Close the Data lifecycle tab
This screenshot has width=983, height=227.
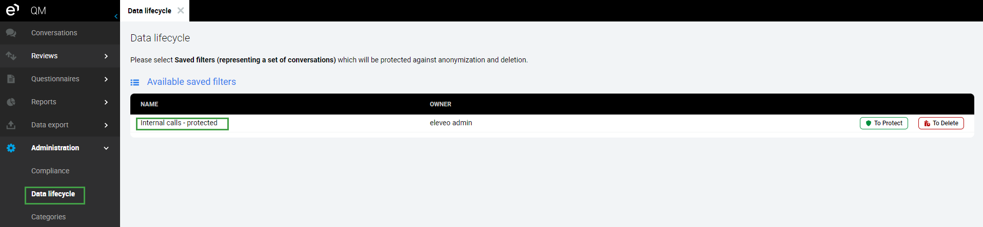181,10
